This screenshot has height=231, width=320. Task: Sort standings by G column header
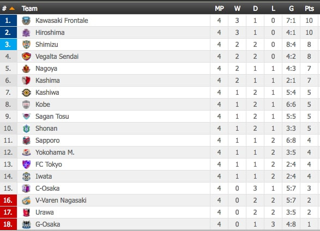tap(291, 9)
